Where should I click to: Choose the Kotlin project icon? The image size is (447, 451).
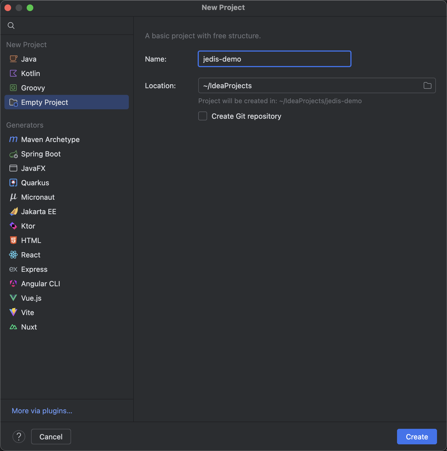13,73
